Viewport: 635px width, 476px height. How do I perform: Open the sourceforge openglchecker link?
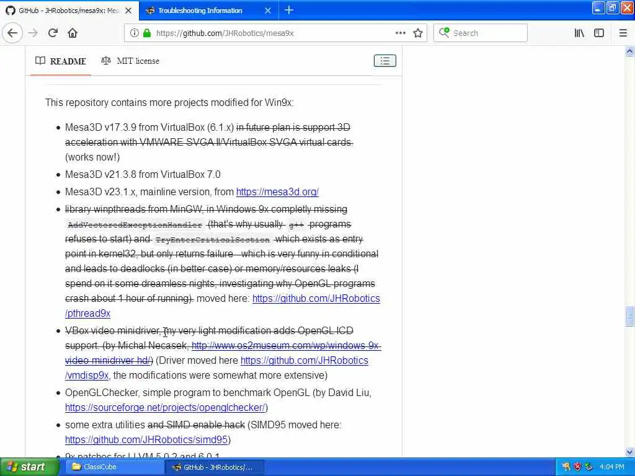pos(165,408)
